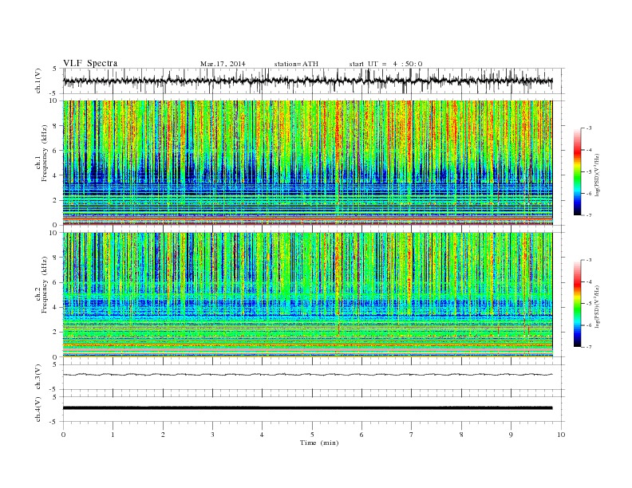Click the ch.1 waveform trace panel
The width and height of the screenshot is (632, 488).
tap(314, 81)
